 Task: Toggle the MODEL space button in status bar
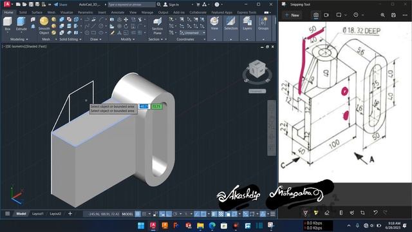point(127,214)
